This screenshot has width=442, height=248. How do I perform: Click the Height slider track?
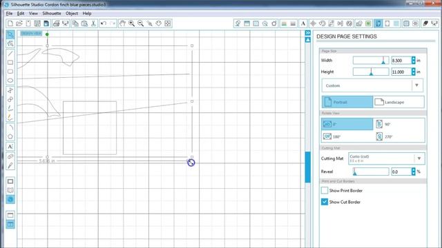(x=371, y=72)
